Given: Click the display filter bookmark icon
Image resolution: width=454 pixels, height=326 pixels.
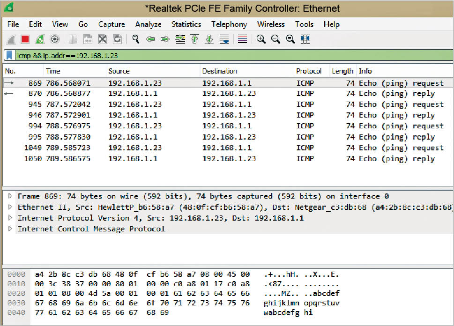Looking at the screenshot, I should coord(9,55).
